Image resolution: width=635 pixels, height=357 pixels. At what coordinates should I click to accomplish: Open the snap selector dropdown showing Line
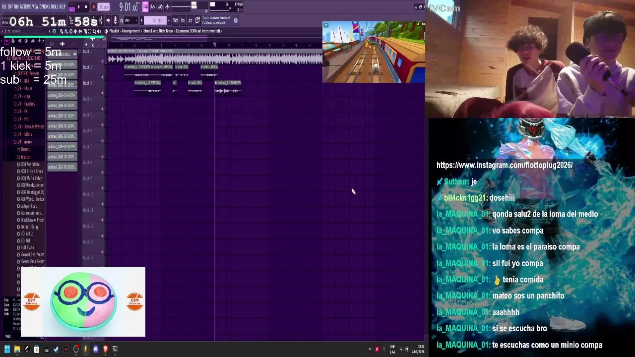click(x=131, y=20)
